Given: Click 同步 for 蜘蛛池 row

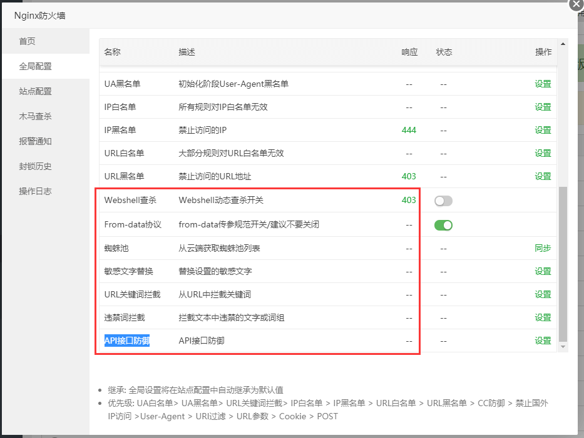Looking at the screenshot, I should click(543, 249).
